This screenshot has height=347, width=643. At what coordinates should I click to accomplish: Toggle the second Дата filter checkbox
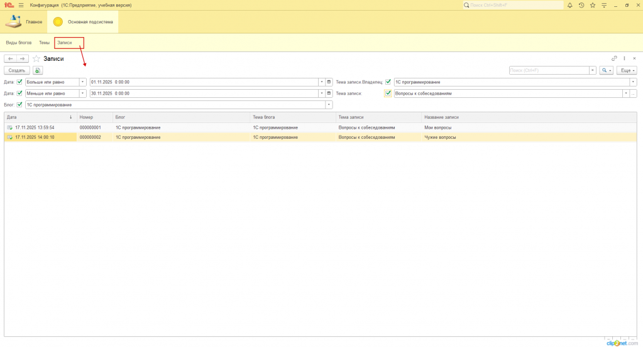click(x=19, y=93)
